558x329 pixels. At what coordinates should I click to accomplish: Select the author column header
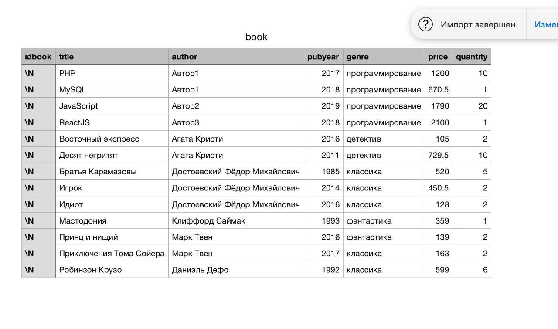click(236, 57)
